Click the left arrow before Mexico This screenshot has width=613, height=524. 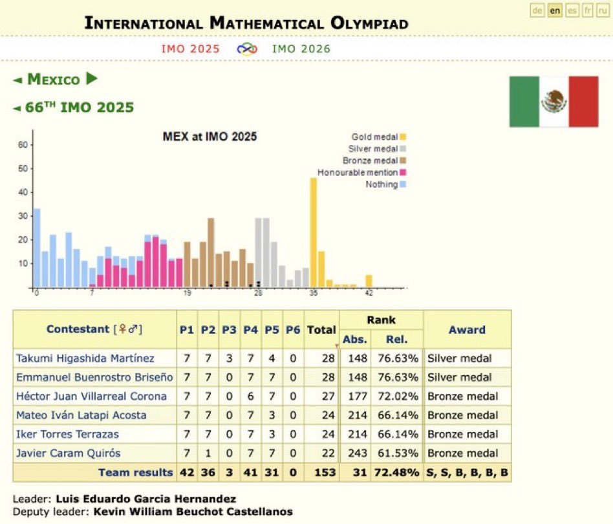pyautogui.click(x=17, y=80)
